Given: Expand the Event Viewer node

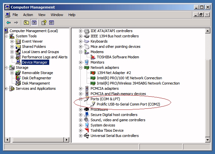Looking at the screenshot, I should (12, 41).
